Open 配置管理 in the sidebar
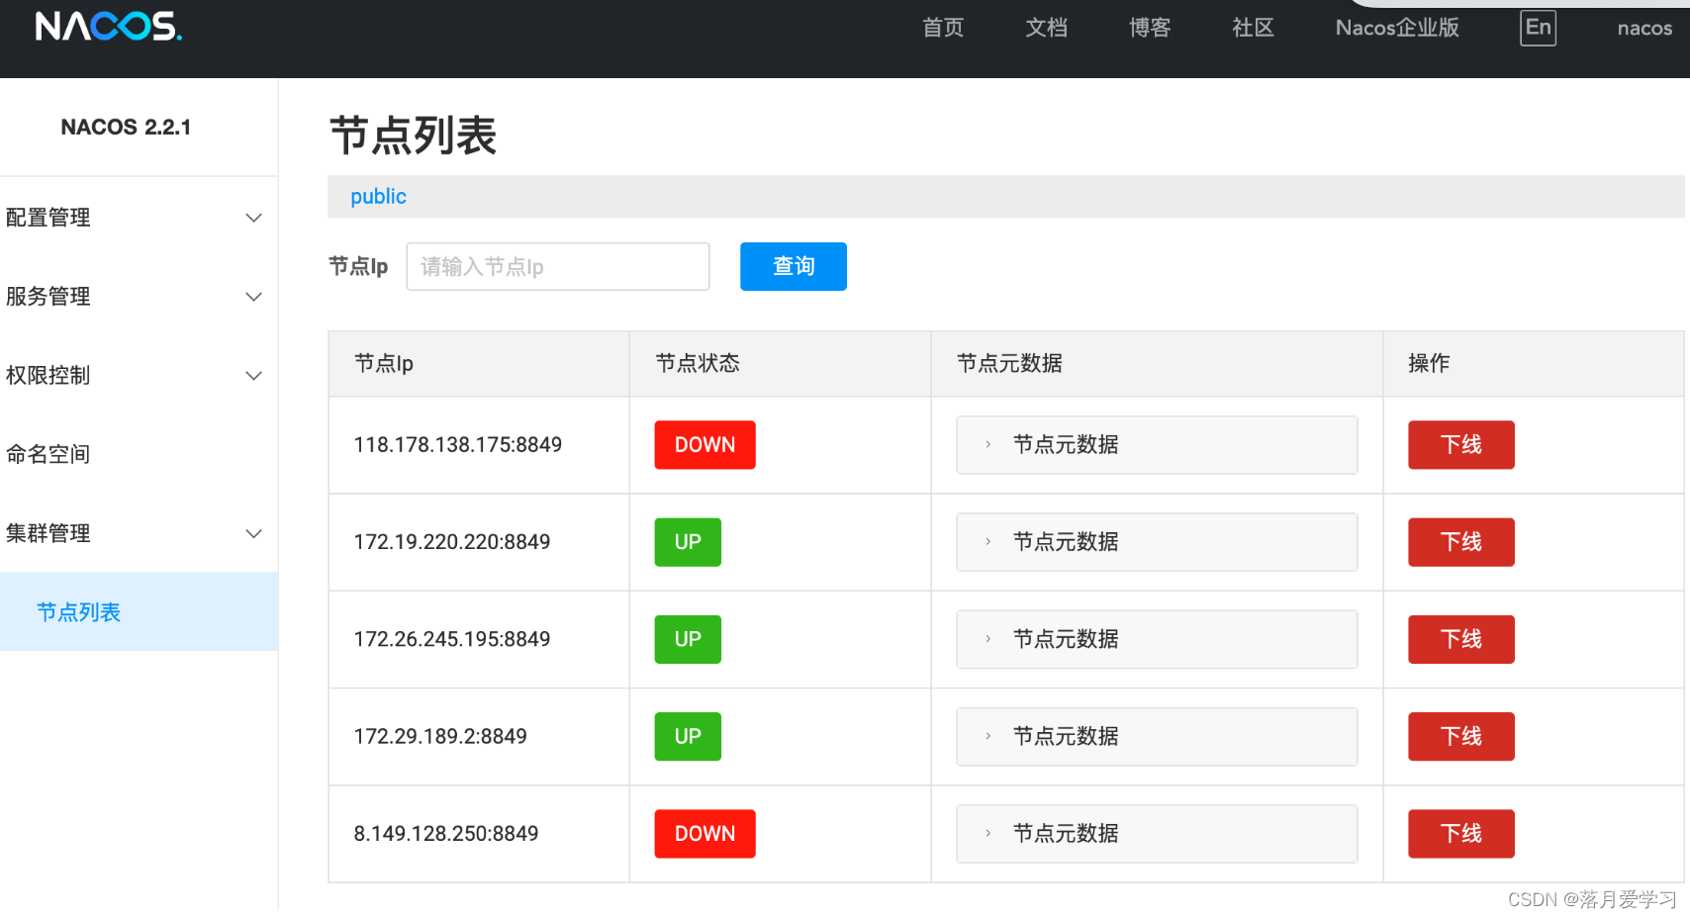The width and height of the screenshot is (1690, 918). [x=139, y=218]
